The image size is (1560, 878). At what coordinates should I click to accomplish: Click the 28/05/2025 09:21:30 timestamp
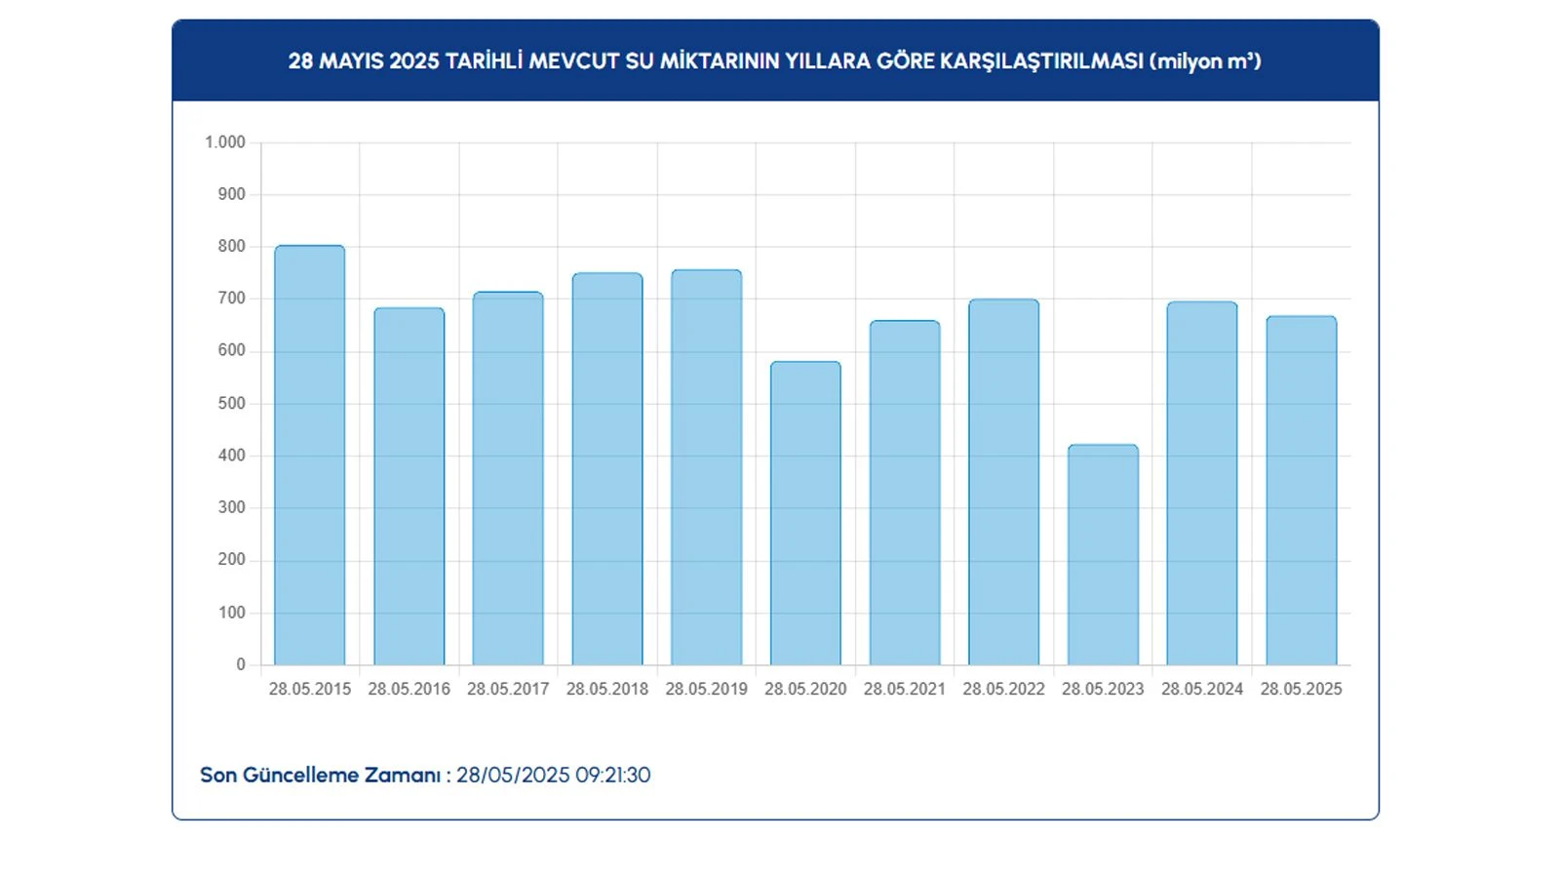click(x=553, y=776)
